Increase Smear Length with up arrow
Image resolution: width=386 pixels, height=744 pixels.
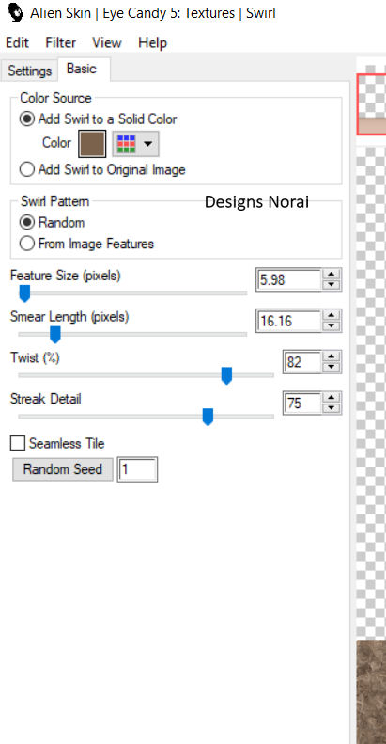[332, 316]
